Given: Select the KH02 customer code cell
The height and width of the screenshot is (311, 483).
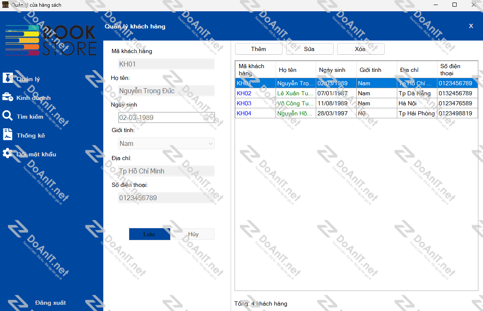Looking at the screenshot, I should tap(256, 93).
